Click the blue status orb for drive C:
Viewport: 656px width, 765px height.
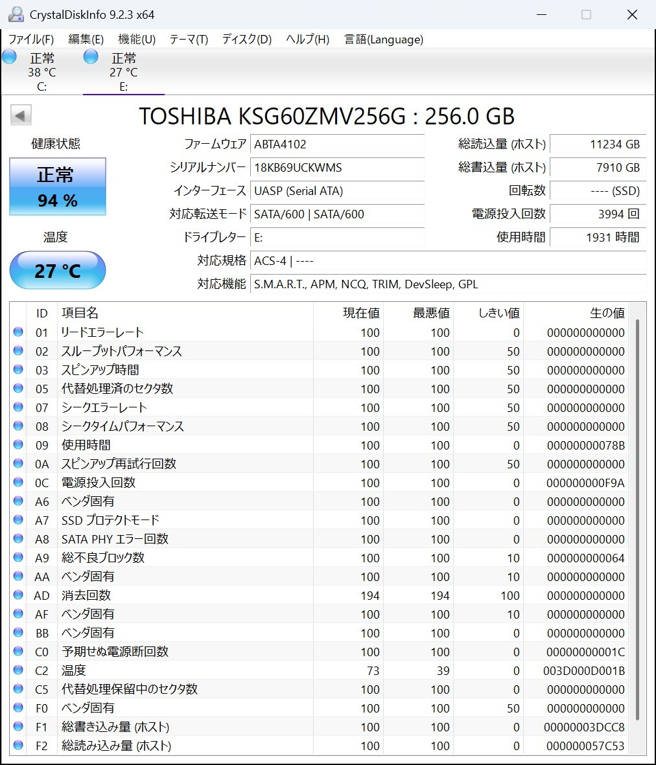9,57
